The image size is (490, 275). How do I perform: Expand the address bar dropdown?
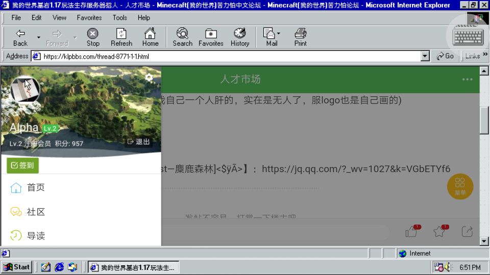point(425,57)
